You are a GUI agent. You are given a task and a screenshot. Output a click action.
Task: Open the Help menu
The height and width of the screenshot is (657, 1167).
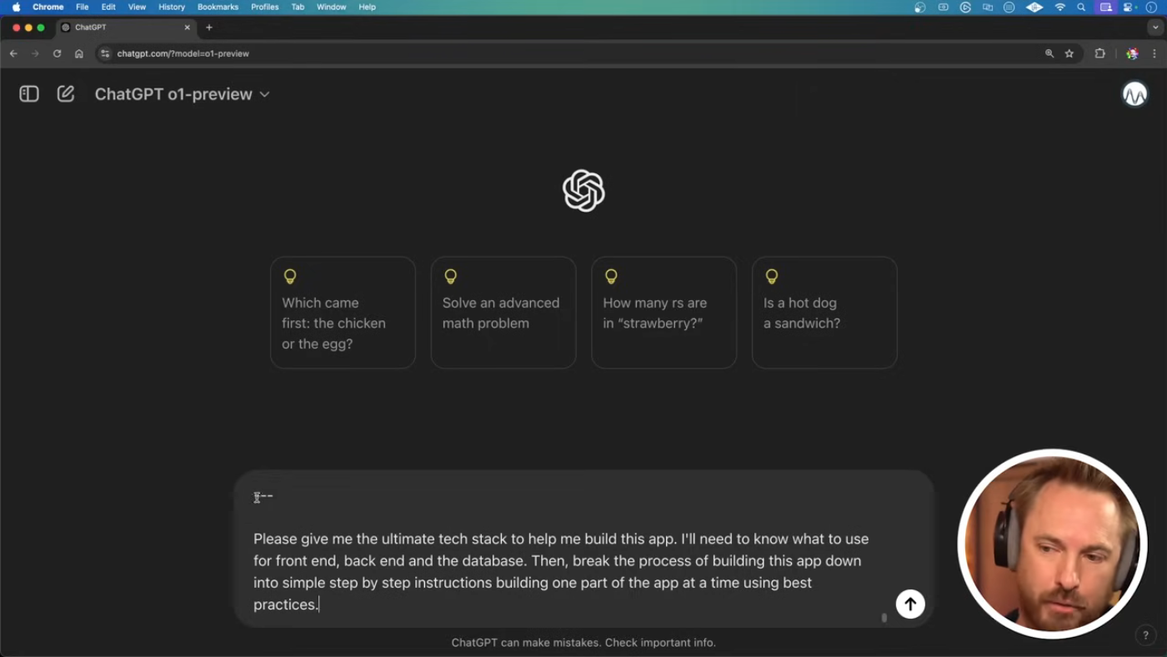[x=367, y=7]
